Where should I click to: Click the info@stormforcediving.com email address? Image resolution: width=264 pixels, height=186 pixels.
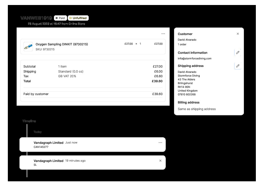[x=194, y=58]
